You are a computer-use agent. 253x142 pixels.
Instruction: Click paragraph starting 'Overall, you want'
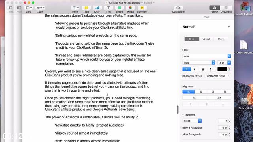[100, 73]
